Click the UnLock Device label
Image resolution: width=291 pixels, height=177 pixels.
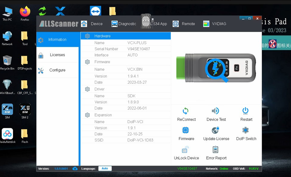click(x=186, y=158)
